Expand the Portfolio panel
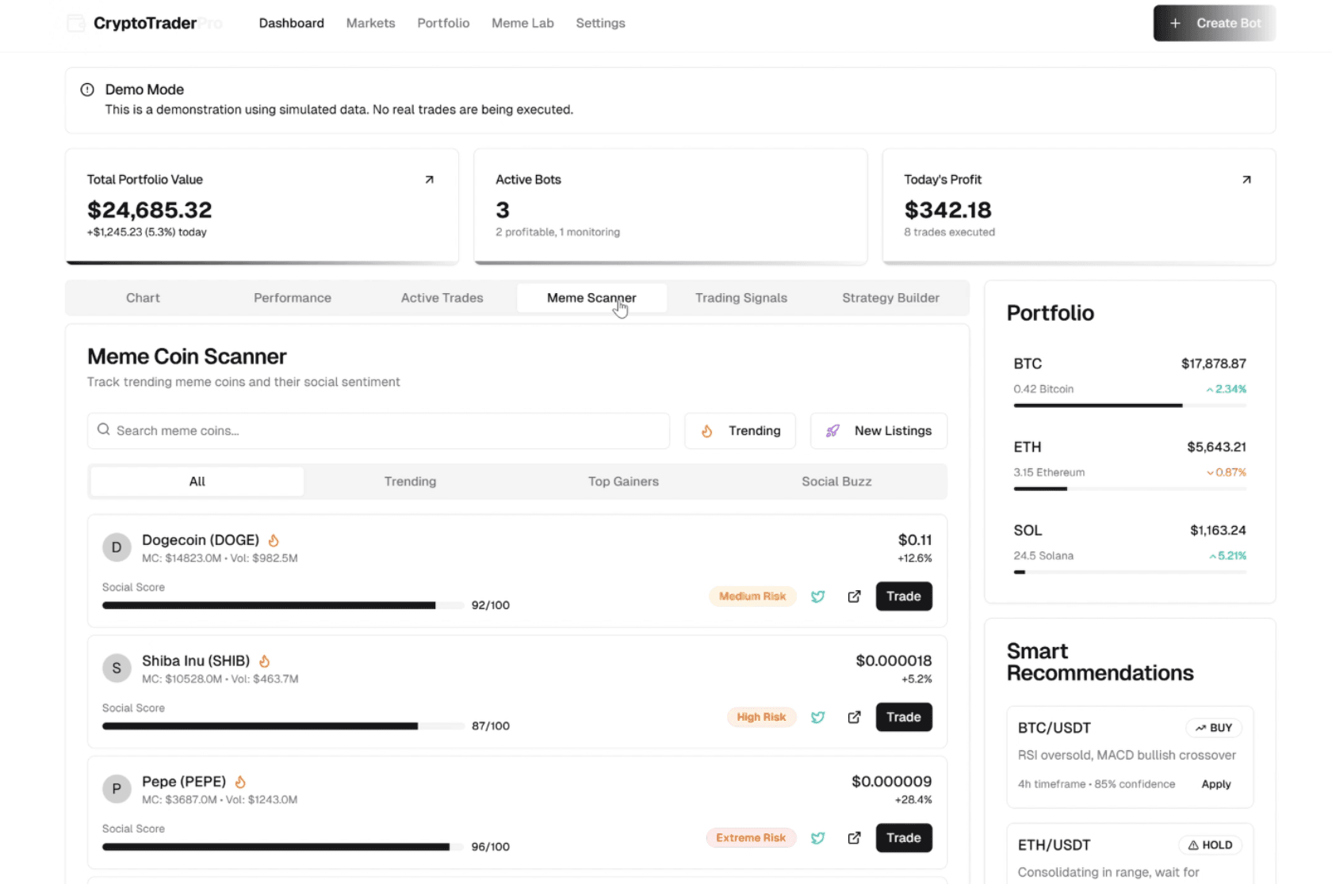1332x884 pixels. click(x=1050, y=312)
